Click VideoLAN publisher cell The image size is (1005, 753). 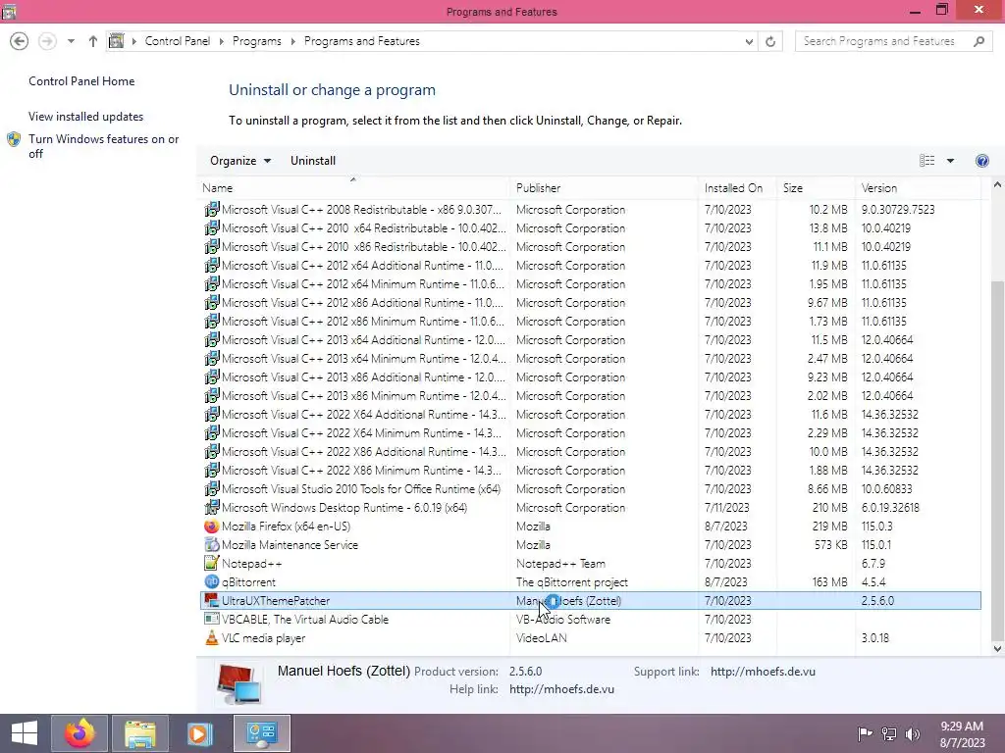(x=542, y=637)
